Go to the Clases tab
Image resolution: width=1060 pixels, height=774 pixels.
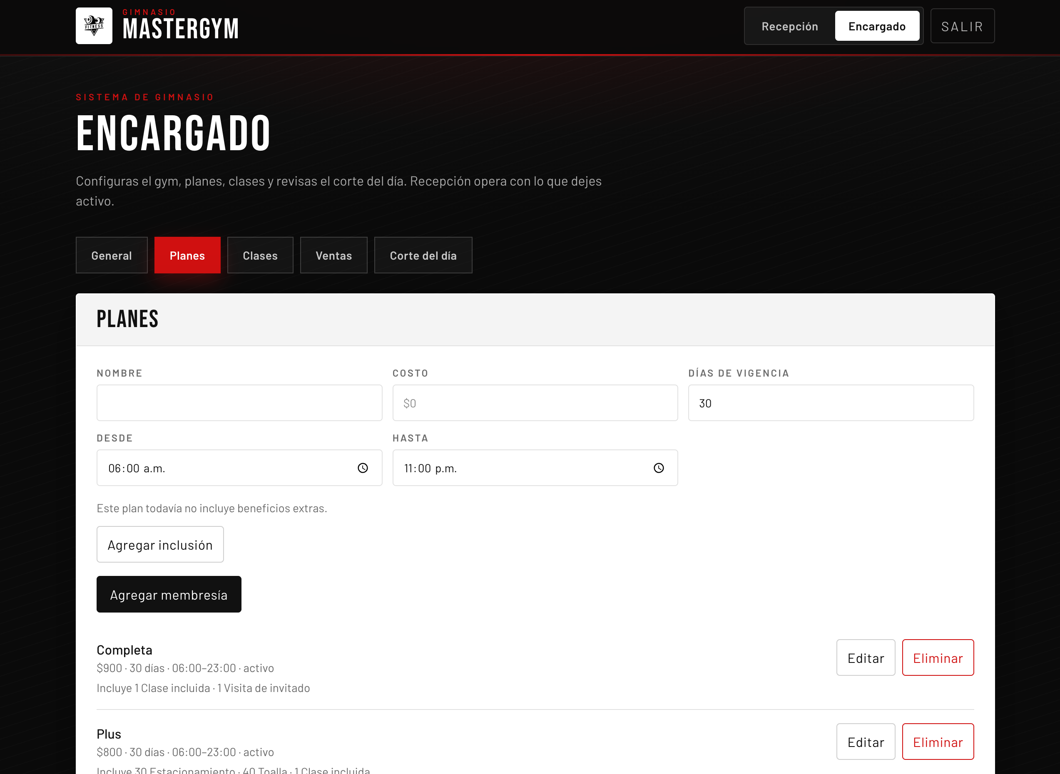pos(260,256)
